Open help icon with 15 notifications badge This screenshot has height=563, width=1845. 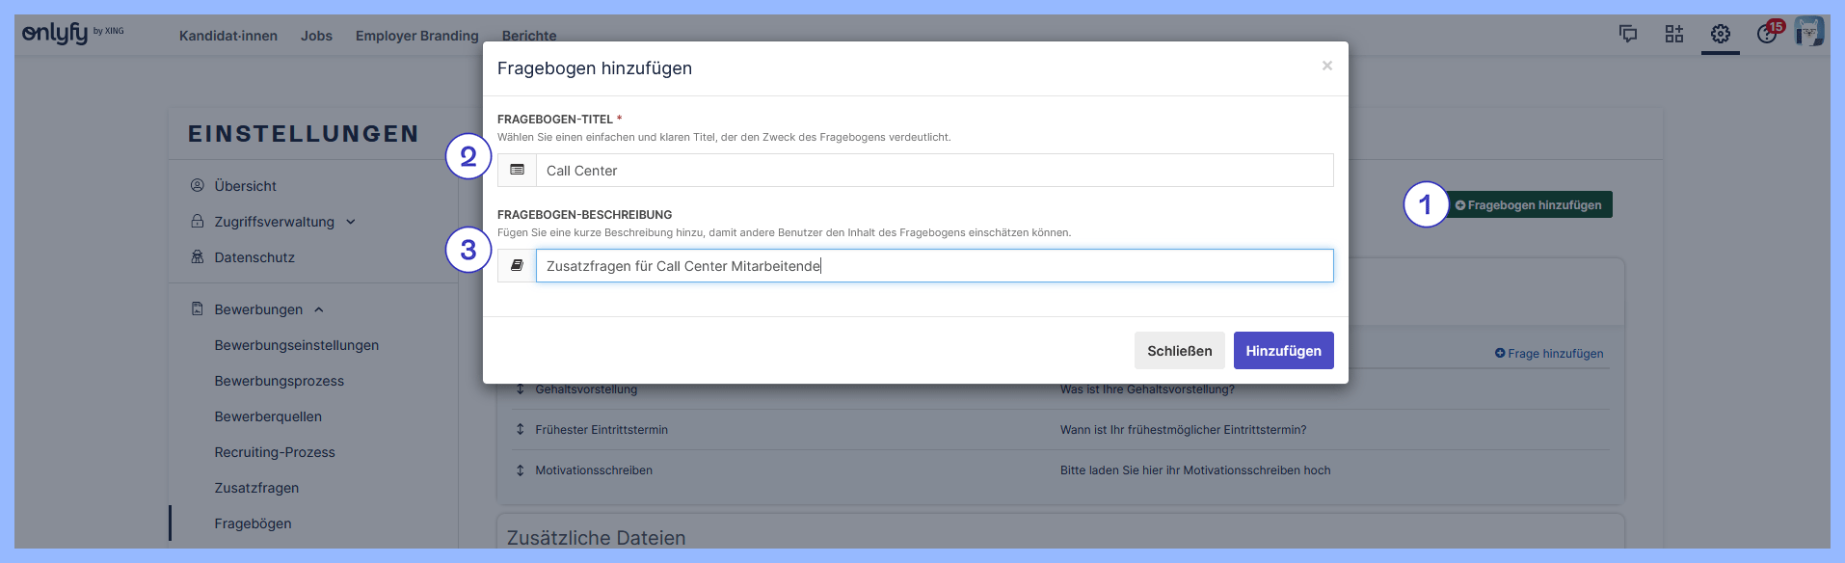(1767, 34)
